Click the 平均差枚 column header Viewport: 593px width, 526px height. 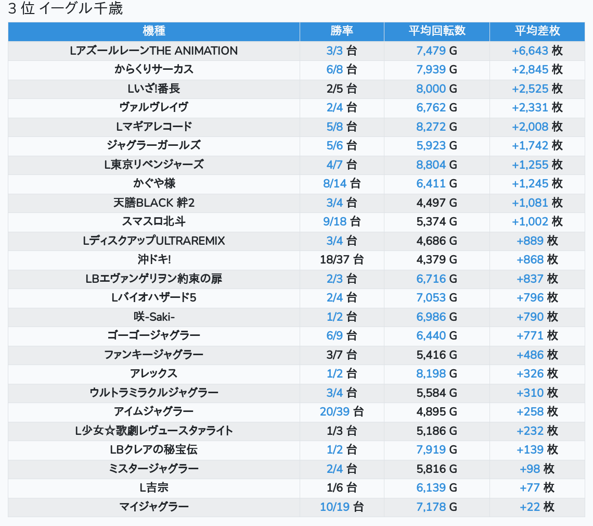(x=537, y=31)
